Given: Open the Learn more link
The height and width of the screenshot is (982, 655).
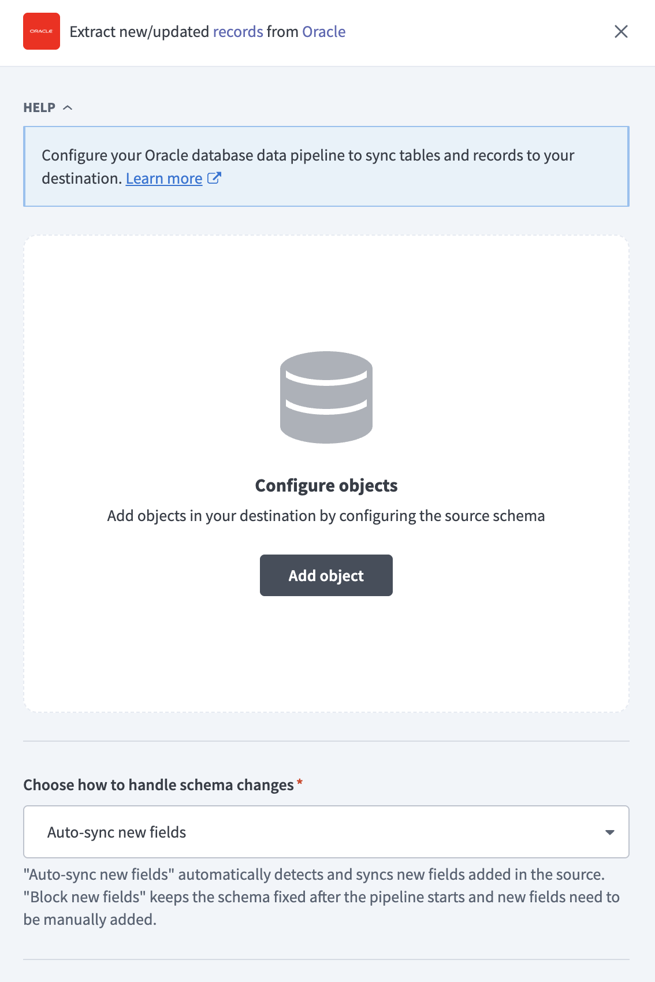Looking at the screenshot, I should tap(162, 178).
